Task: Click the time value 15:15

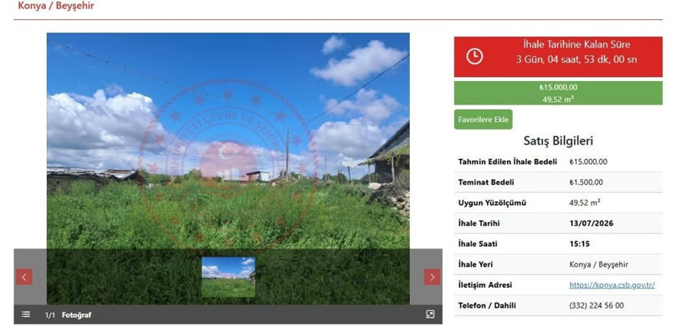Action: pyautogui.click(x=579, y=244)
